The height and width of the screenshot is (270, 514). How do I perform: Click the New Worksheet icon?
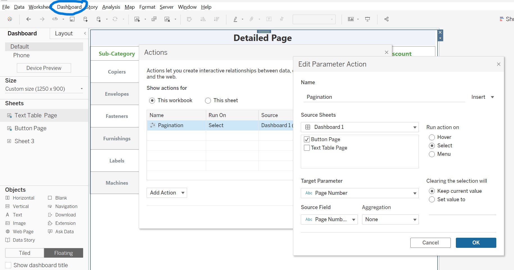click(x=137, y=19)
